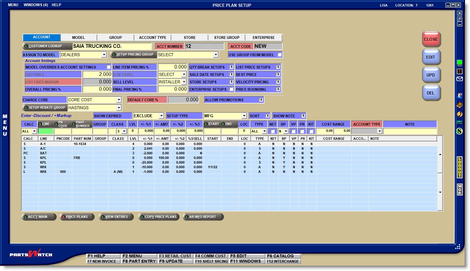This screenshot has height=271, width=470.
Task: Open the red exclamation alert icon
Action: coord(460,71)
